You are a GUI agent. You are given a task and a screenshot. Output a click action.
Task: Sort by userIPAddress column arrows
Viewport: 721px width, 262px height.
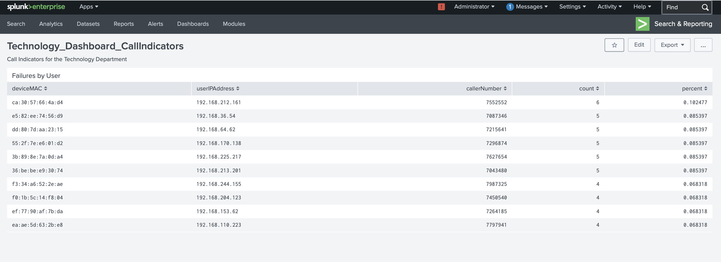(x=238, y=88)
